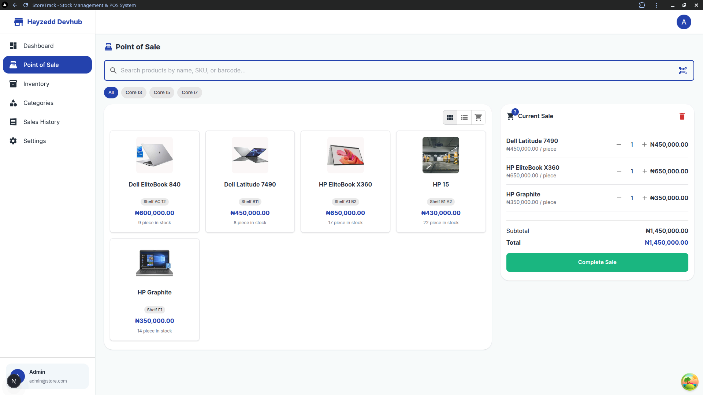Filter products by Core I3
The width and height of the screenshot is (703, 395).
tap(134, 93)
